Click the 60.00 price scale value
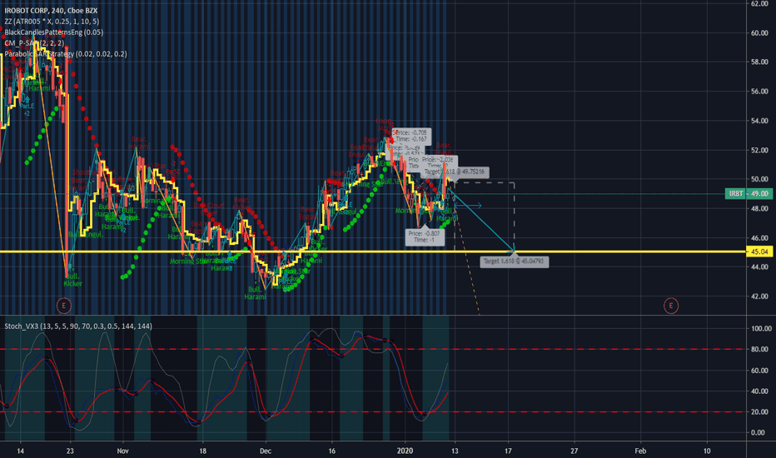The image size is (776, 458). pyautogui.click(x=759, y=33)
